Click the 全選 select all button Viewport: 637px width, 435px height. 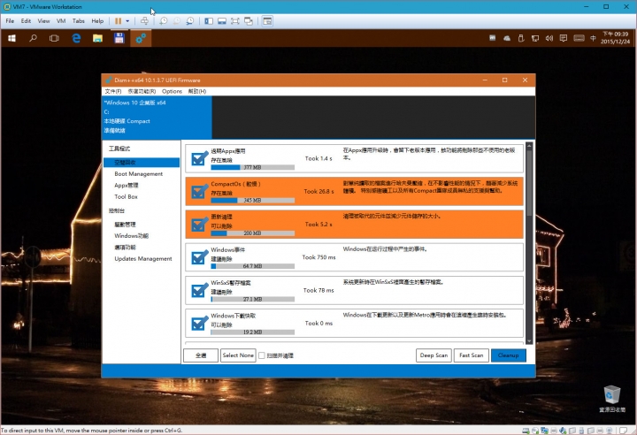click(201, 355)
